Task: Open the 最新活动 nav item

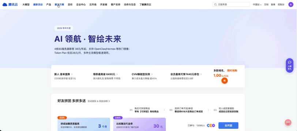Action: tap(38, 4)
